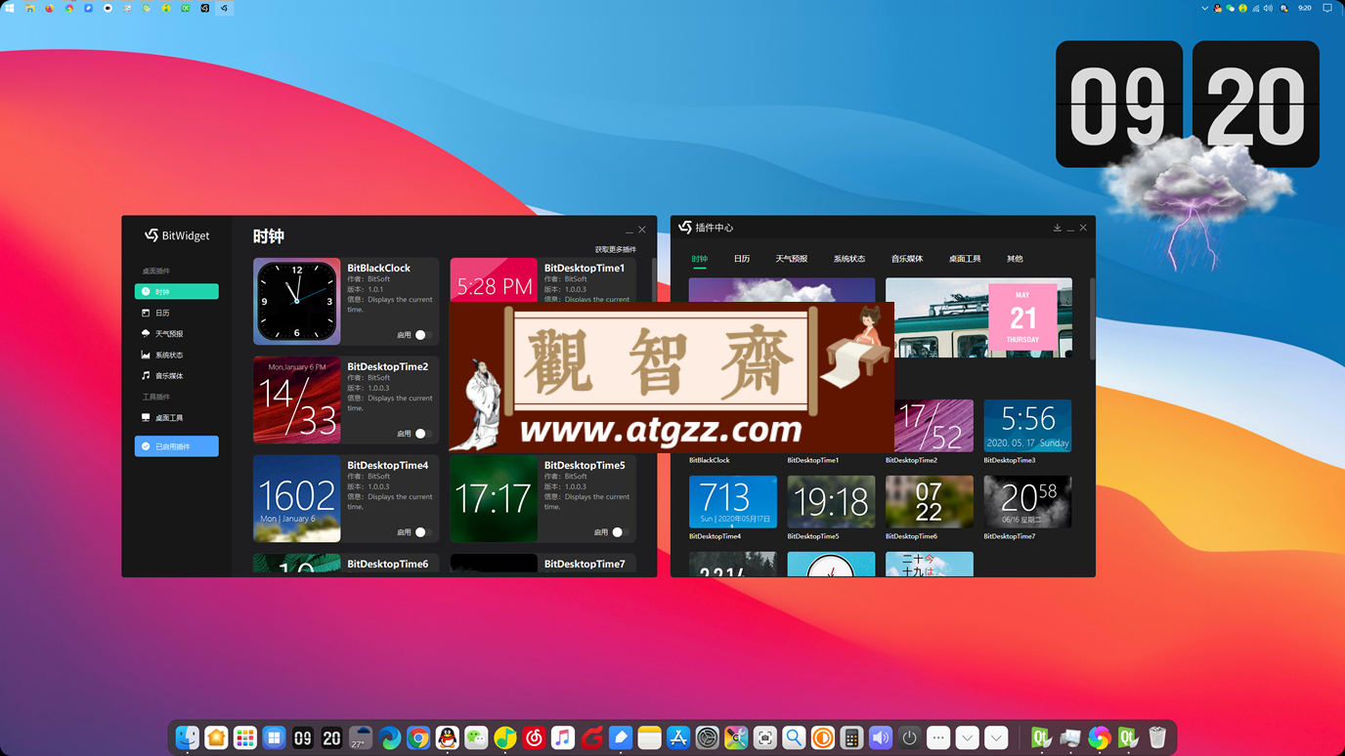Image resolution: width=1345 pixels, height=756 pixels.
Task: Click the download icon in 插件中心 title bar
Action: point(1057,228)
